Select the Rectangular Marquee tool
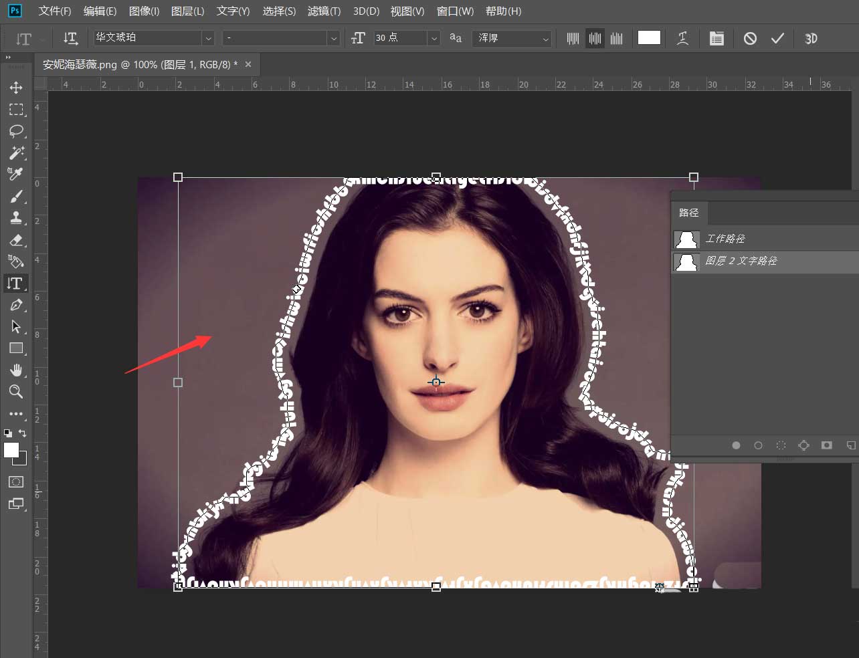 click(16, 110)
